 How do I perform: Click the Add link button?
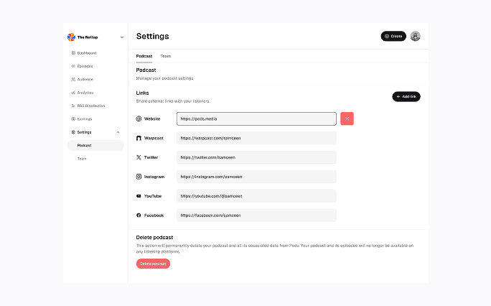point(406,96)
